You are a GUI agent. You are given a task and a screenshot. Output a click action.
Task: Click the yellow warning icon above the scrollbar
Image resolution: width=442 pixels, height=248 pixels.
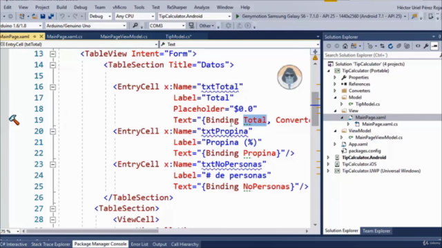click(x=315, y=58)
